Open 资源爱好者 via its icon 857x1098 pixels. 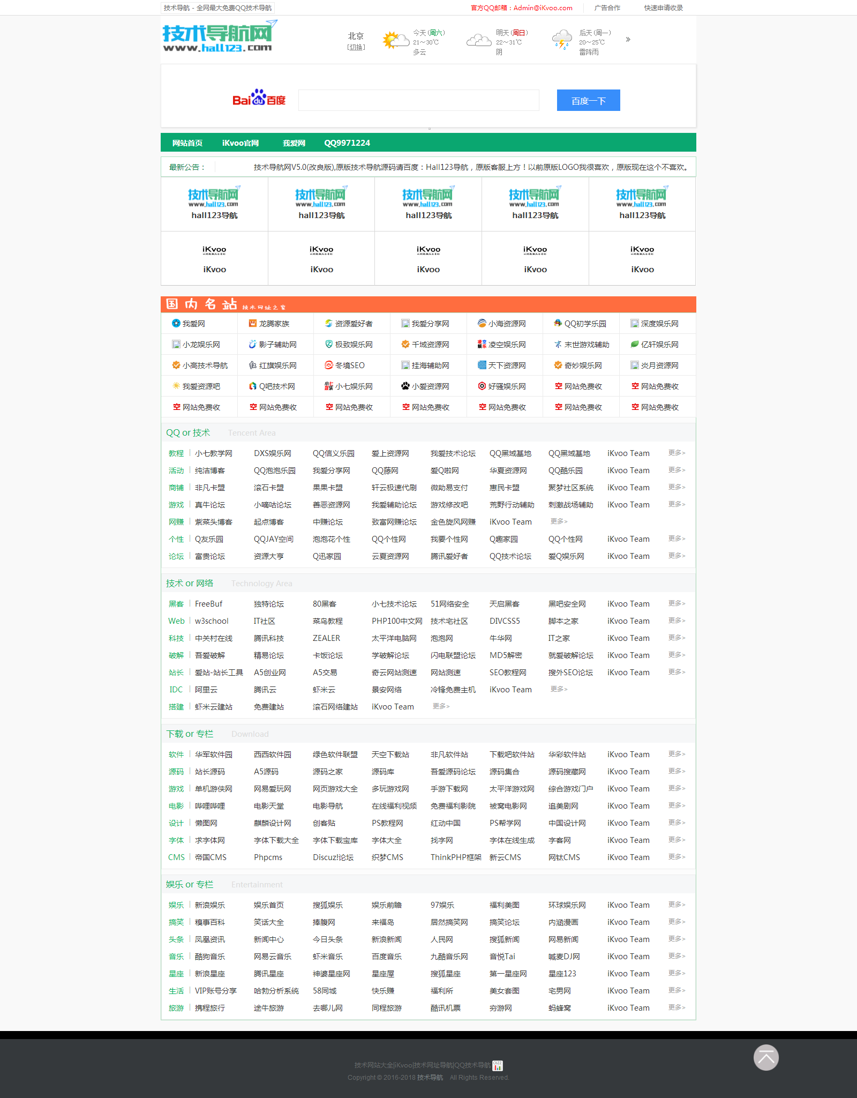328,323
